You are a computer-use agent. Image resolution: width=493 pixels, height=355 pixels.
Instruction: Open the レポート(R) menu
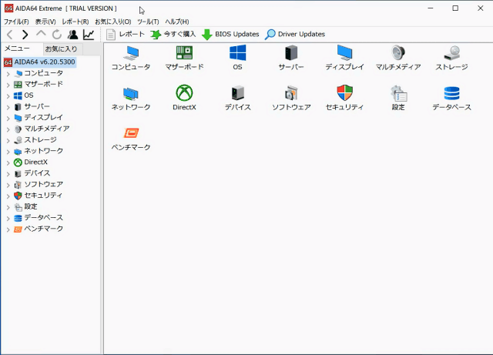[75, 22]
